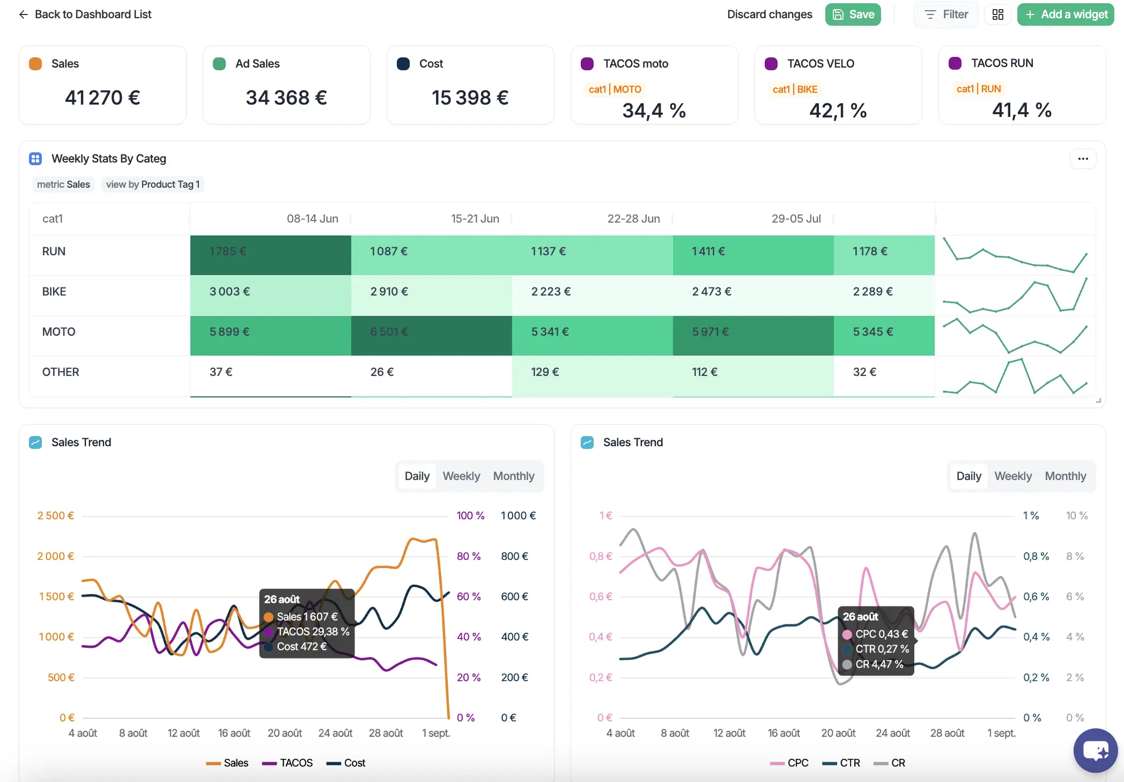
Task: Select Daily on left Sales Trend
Action: click(x=417, y=476)
